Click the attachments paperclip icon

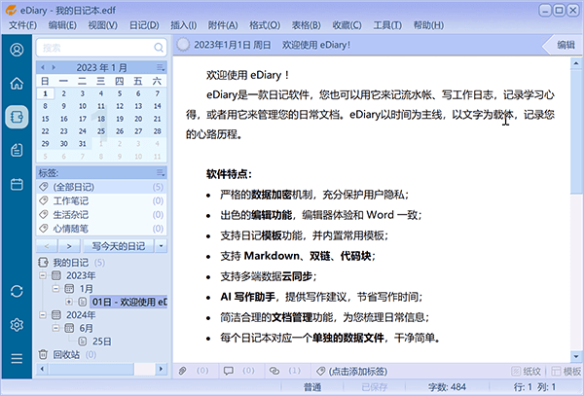(183, 371)
